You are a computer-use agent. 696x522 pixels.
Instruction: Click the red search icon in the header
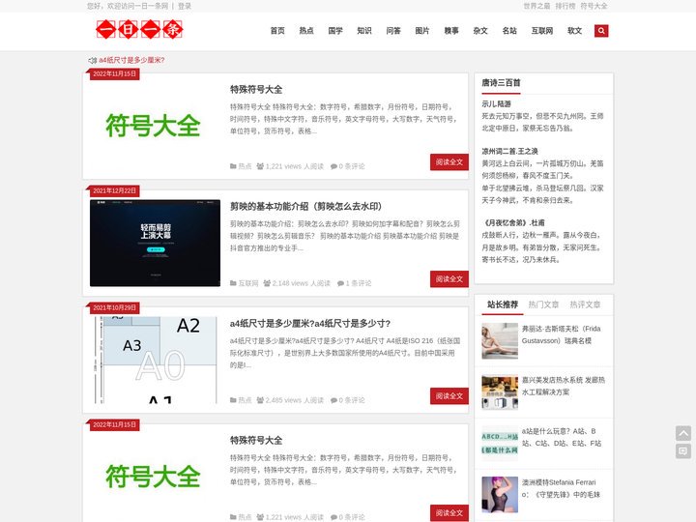[x=601, y=31]
